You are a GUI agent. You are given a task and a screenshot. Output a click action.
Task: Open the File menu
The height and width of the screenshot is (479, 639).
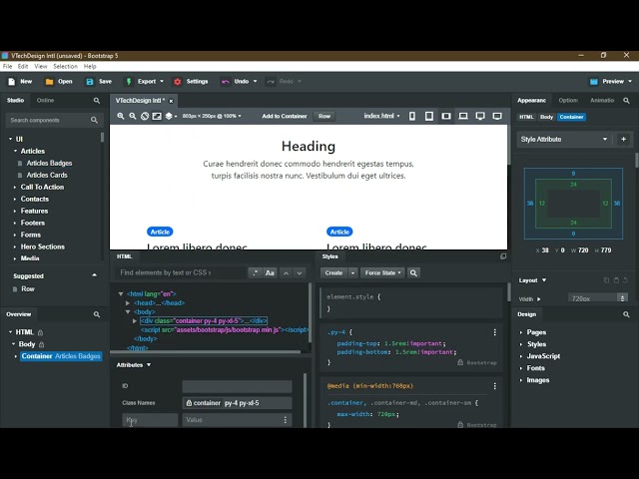click(x=7, y=67)
